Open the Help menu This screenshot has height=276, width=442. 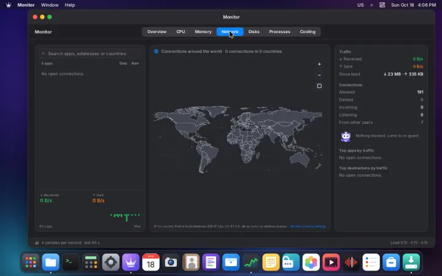click(x=69, y=5)
